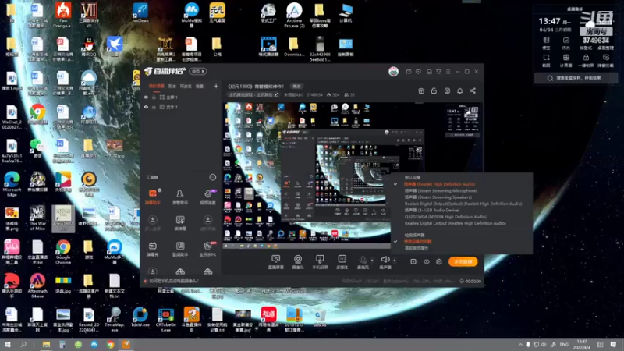The height and width of the screenshot is (351, 624).
Task: Toggle eye visibility for the 文本 1 layer
Action: pyautogui.click(x=146, y=107)
